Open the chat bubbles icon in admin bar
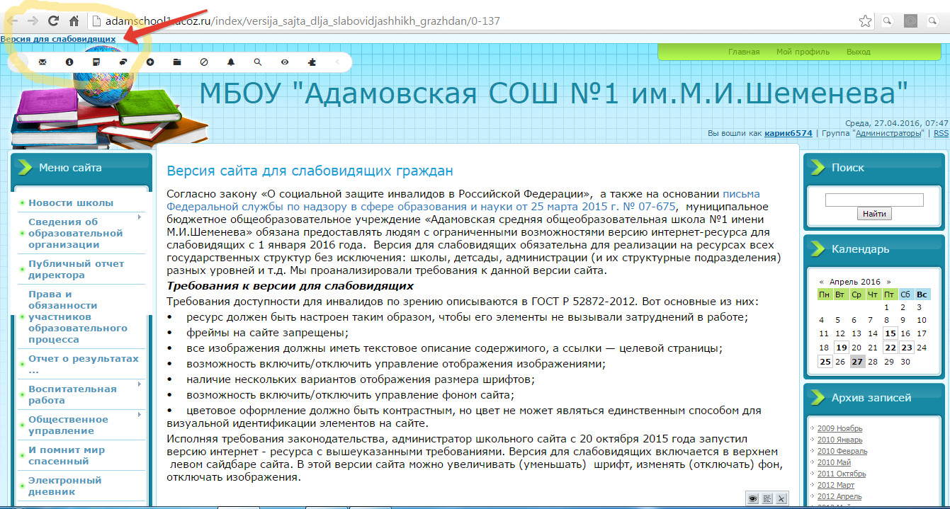 (123, 62)
